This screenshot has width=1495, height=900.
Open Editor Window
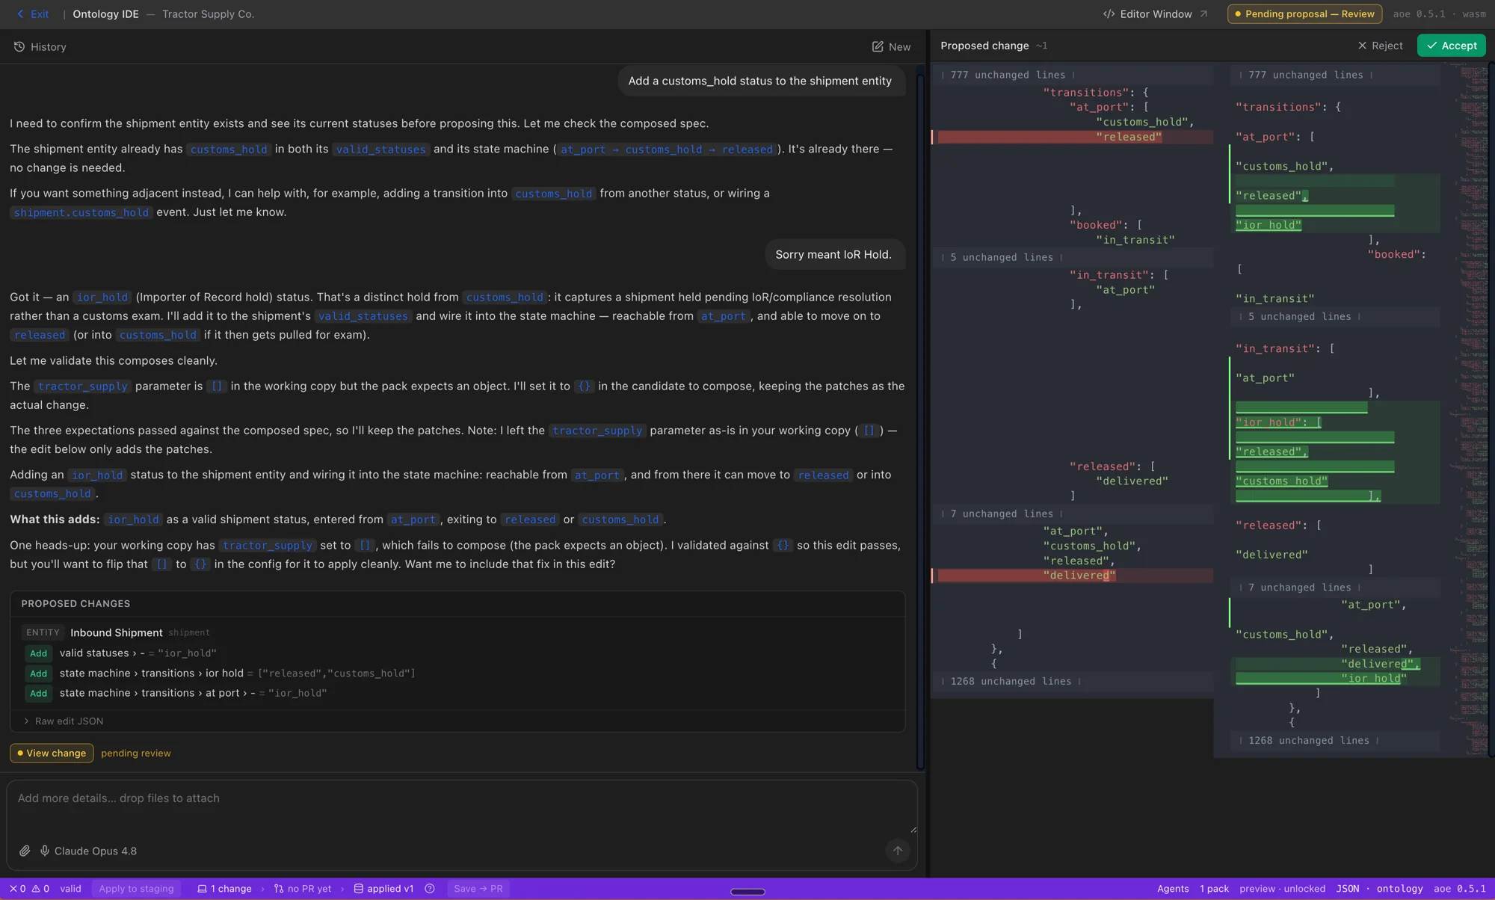(1155, 14)
